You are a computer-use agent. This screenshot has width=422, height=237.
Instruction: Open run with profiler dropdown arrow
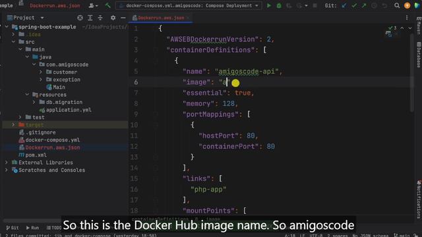point(306,5)
